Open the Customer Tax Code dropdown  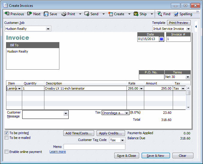coord(122,140)
